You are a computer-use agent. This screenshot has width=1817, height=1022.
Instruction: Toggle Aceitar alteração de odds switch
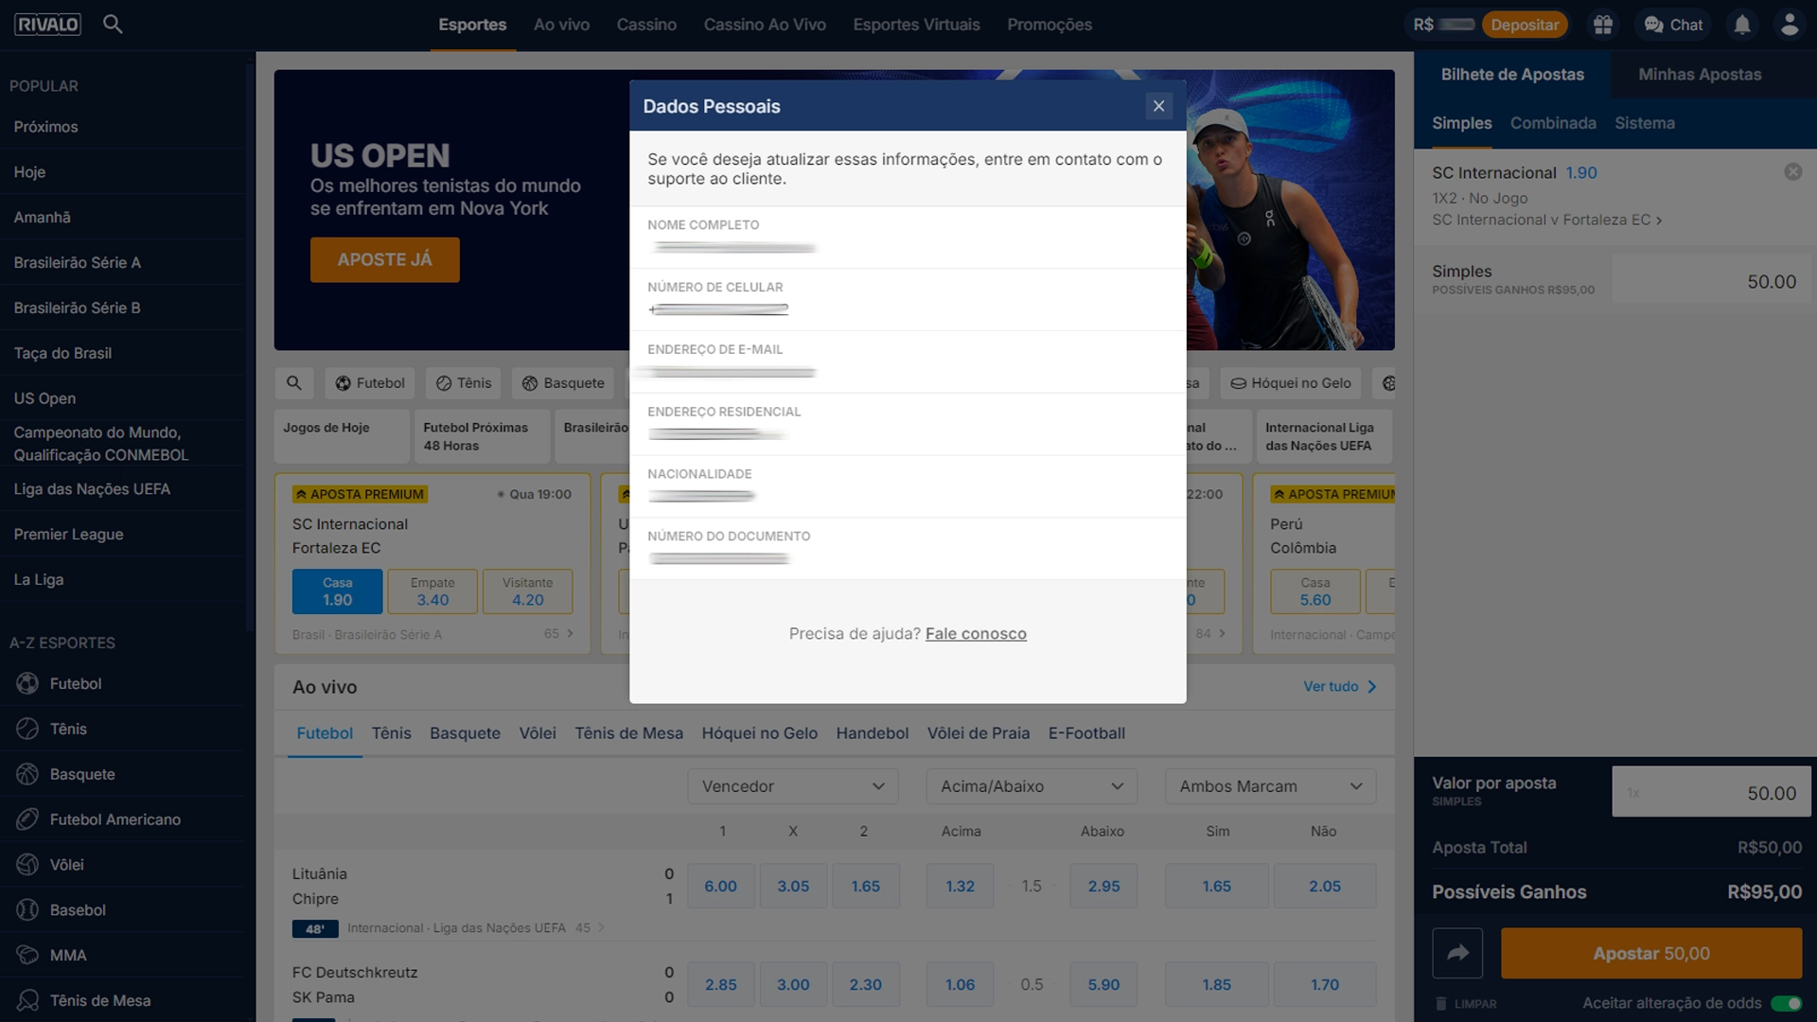(1786, 1003)
